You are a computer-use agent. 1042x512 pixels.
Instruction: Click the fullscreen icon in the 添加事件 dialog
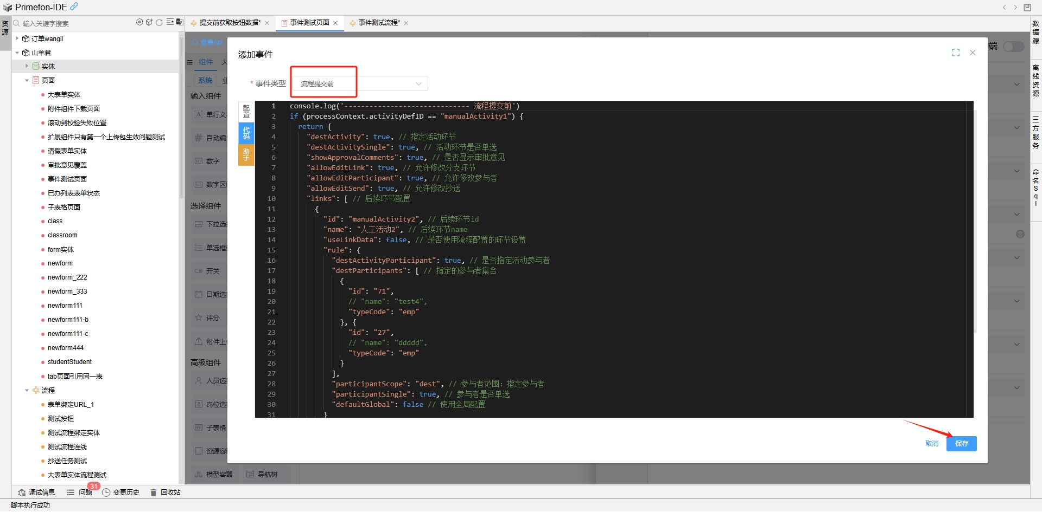pos(956,53)
